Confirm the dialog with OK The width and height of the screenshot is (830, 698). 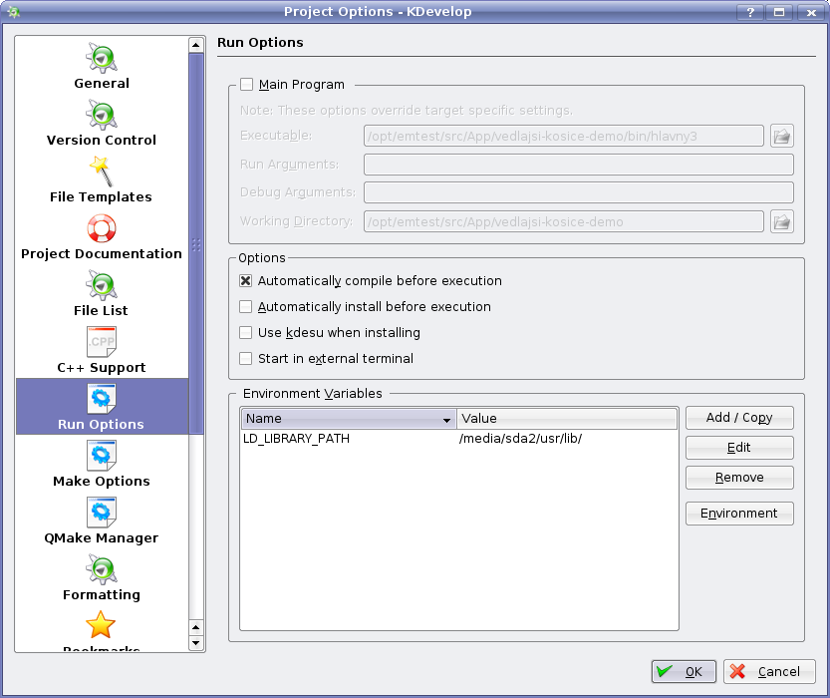(684, 672)
